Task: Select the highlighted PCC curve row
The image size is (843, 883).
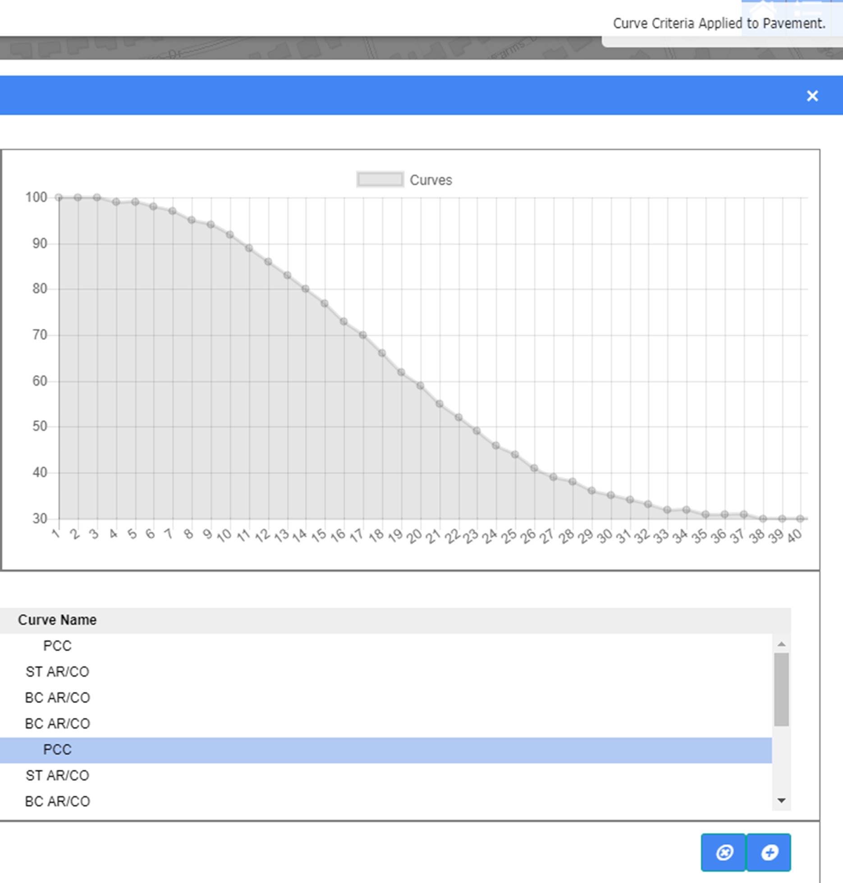Action: 57,750
